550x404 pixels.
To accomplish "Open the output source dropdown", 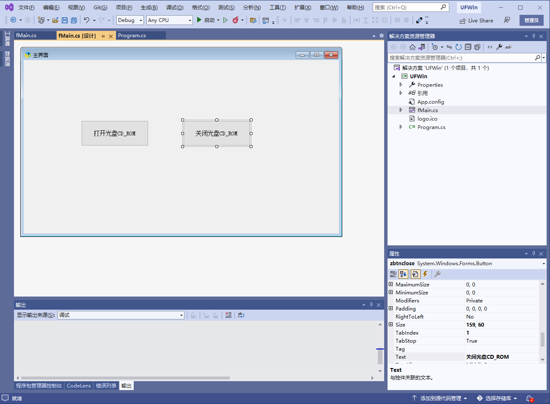I will click(181, 315).
